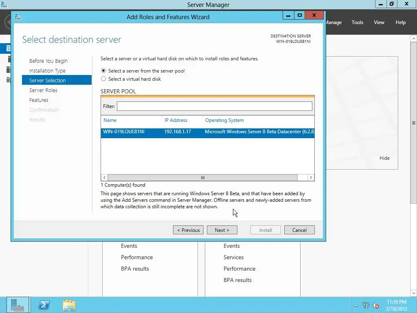Screen dimensions: 417x313
Task: Open Performance in the left Server Manager tile
Action: (137, 257)
